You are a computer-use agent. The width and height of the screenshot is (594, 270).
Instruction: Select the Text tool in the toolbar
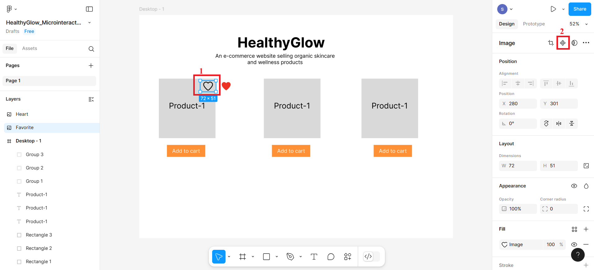pos(314,257)
